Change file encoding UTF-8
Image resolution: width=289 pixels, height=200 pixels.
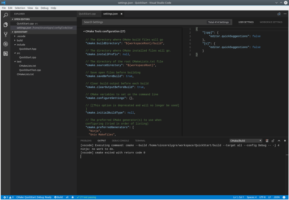pos(262,197)
